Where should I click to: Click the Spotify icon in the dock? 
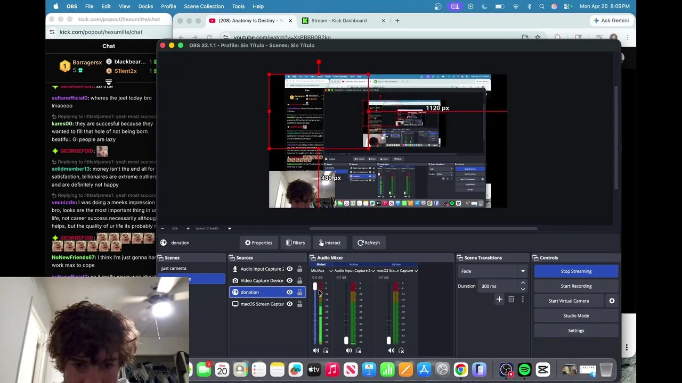coord(524,370)
